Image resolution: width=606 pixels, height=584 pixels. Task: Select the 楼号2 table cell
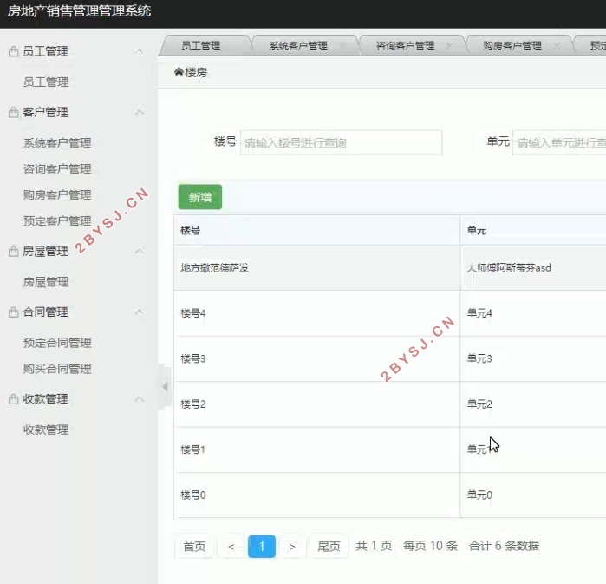(317, 404)
